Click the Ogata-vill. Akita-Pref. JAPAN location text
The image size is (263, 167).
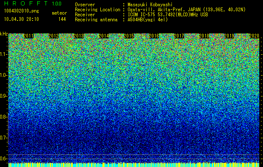point(186,10)
